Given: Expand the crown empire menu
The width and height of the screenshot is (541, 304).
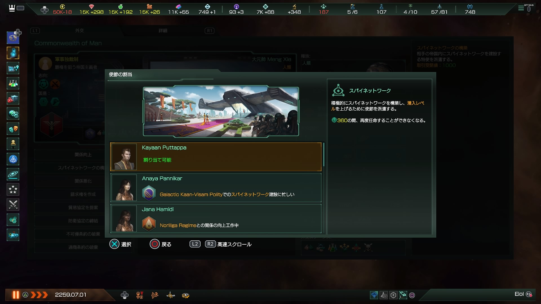Looking at the screenshot, I should (12, 8).
